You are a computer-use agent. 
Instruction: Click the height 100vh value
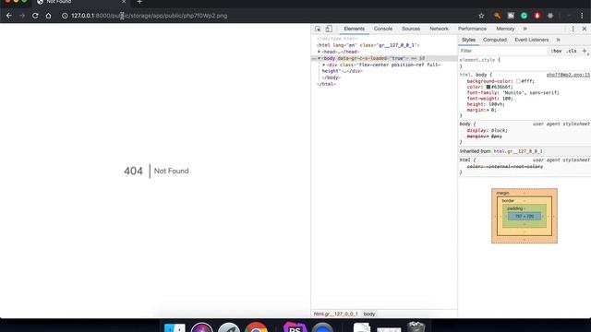click(x=497, y=104)
